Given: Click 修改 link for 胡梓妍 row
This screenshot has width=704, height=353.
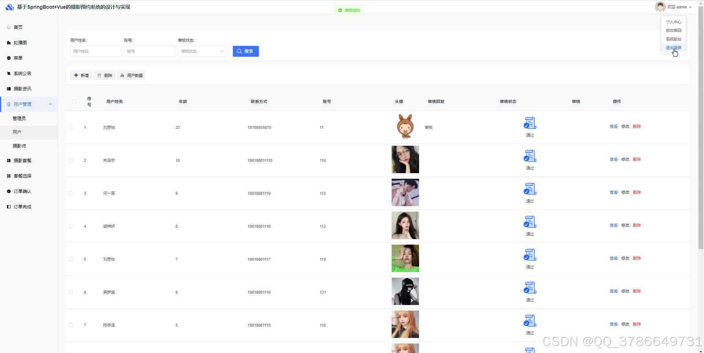Looking at the screenshot, I should pyautogui.click(x=625, y=225).
